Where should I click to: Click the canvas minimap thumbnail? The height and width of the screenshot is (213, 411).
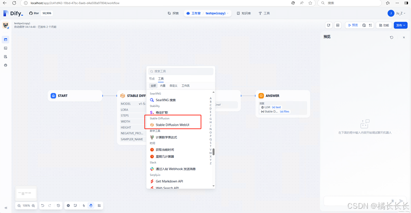(x=26, y=194)
